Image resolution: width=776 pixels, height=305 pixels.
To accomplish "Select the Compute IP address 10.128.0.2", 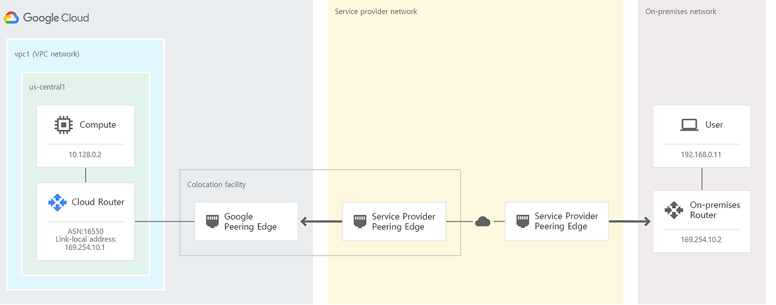I will [85, 155].
